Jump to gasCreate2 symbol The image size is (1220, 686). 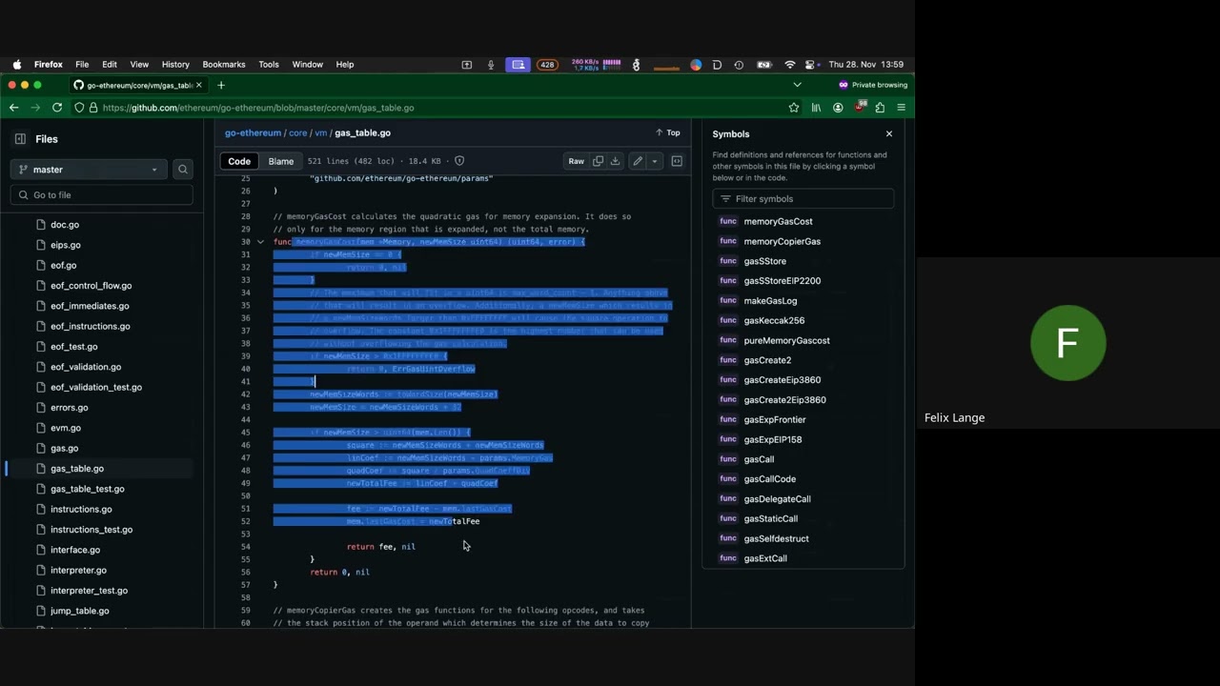click(x=767, y=360)
